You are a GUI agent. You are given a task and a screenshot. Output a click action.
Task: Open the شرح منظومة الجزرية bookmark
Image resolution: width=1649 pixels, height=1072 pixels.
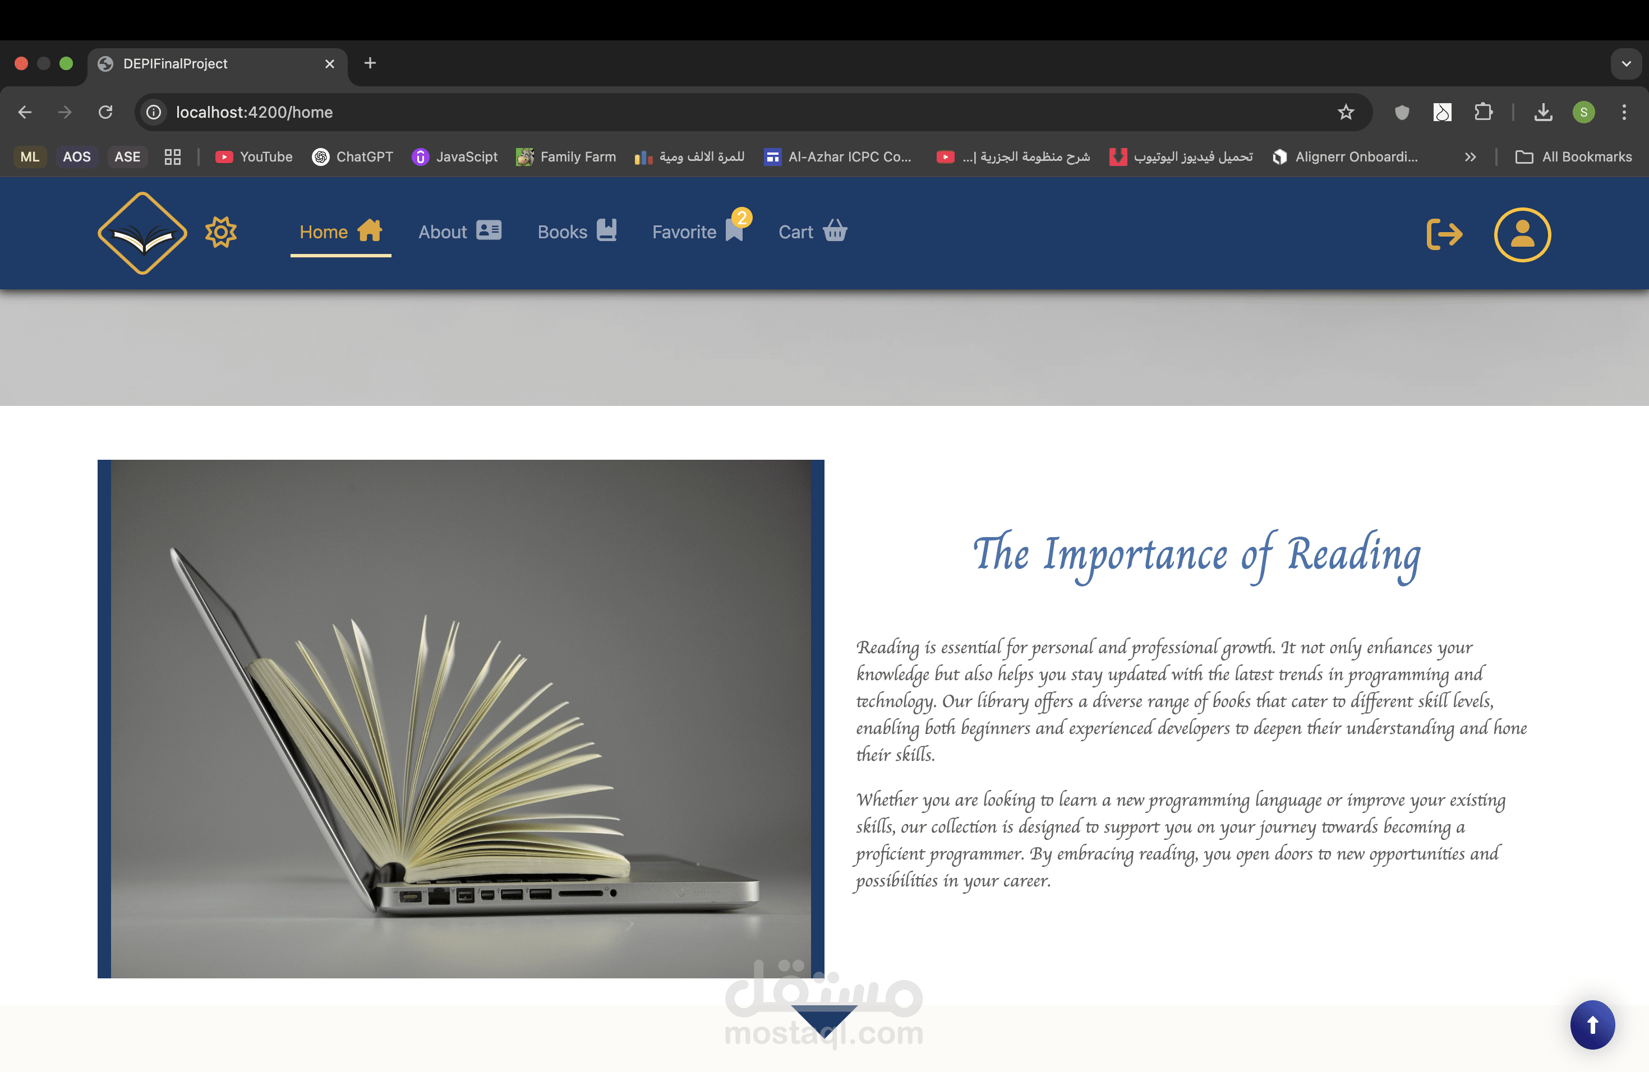tap(1013, 156)
